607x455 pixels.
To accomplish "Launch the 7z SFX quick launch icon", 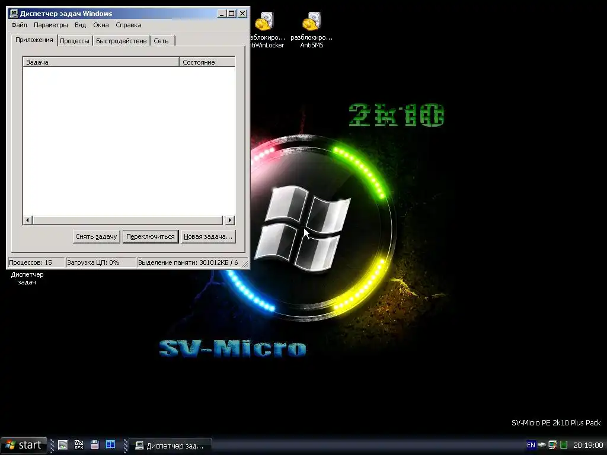I will point(79,445).
